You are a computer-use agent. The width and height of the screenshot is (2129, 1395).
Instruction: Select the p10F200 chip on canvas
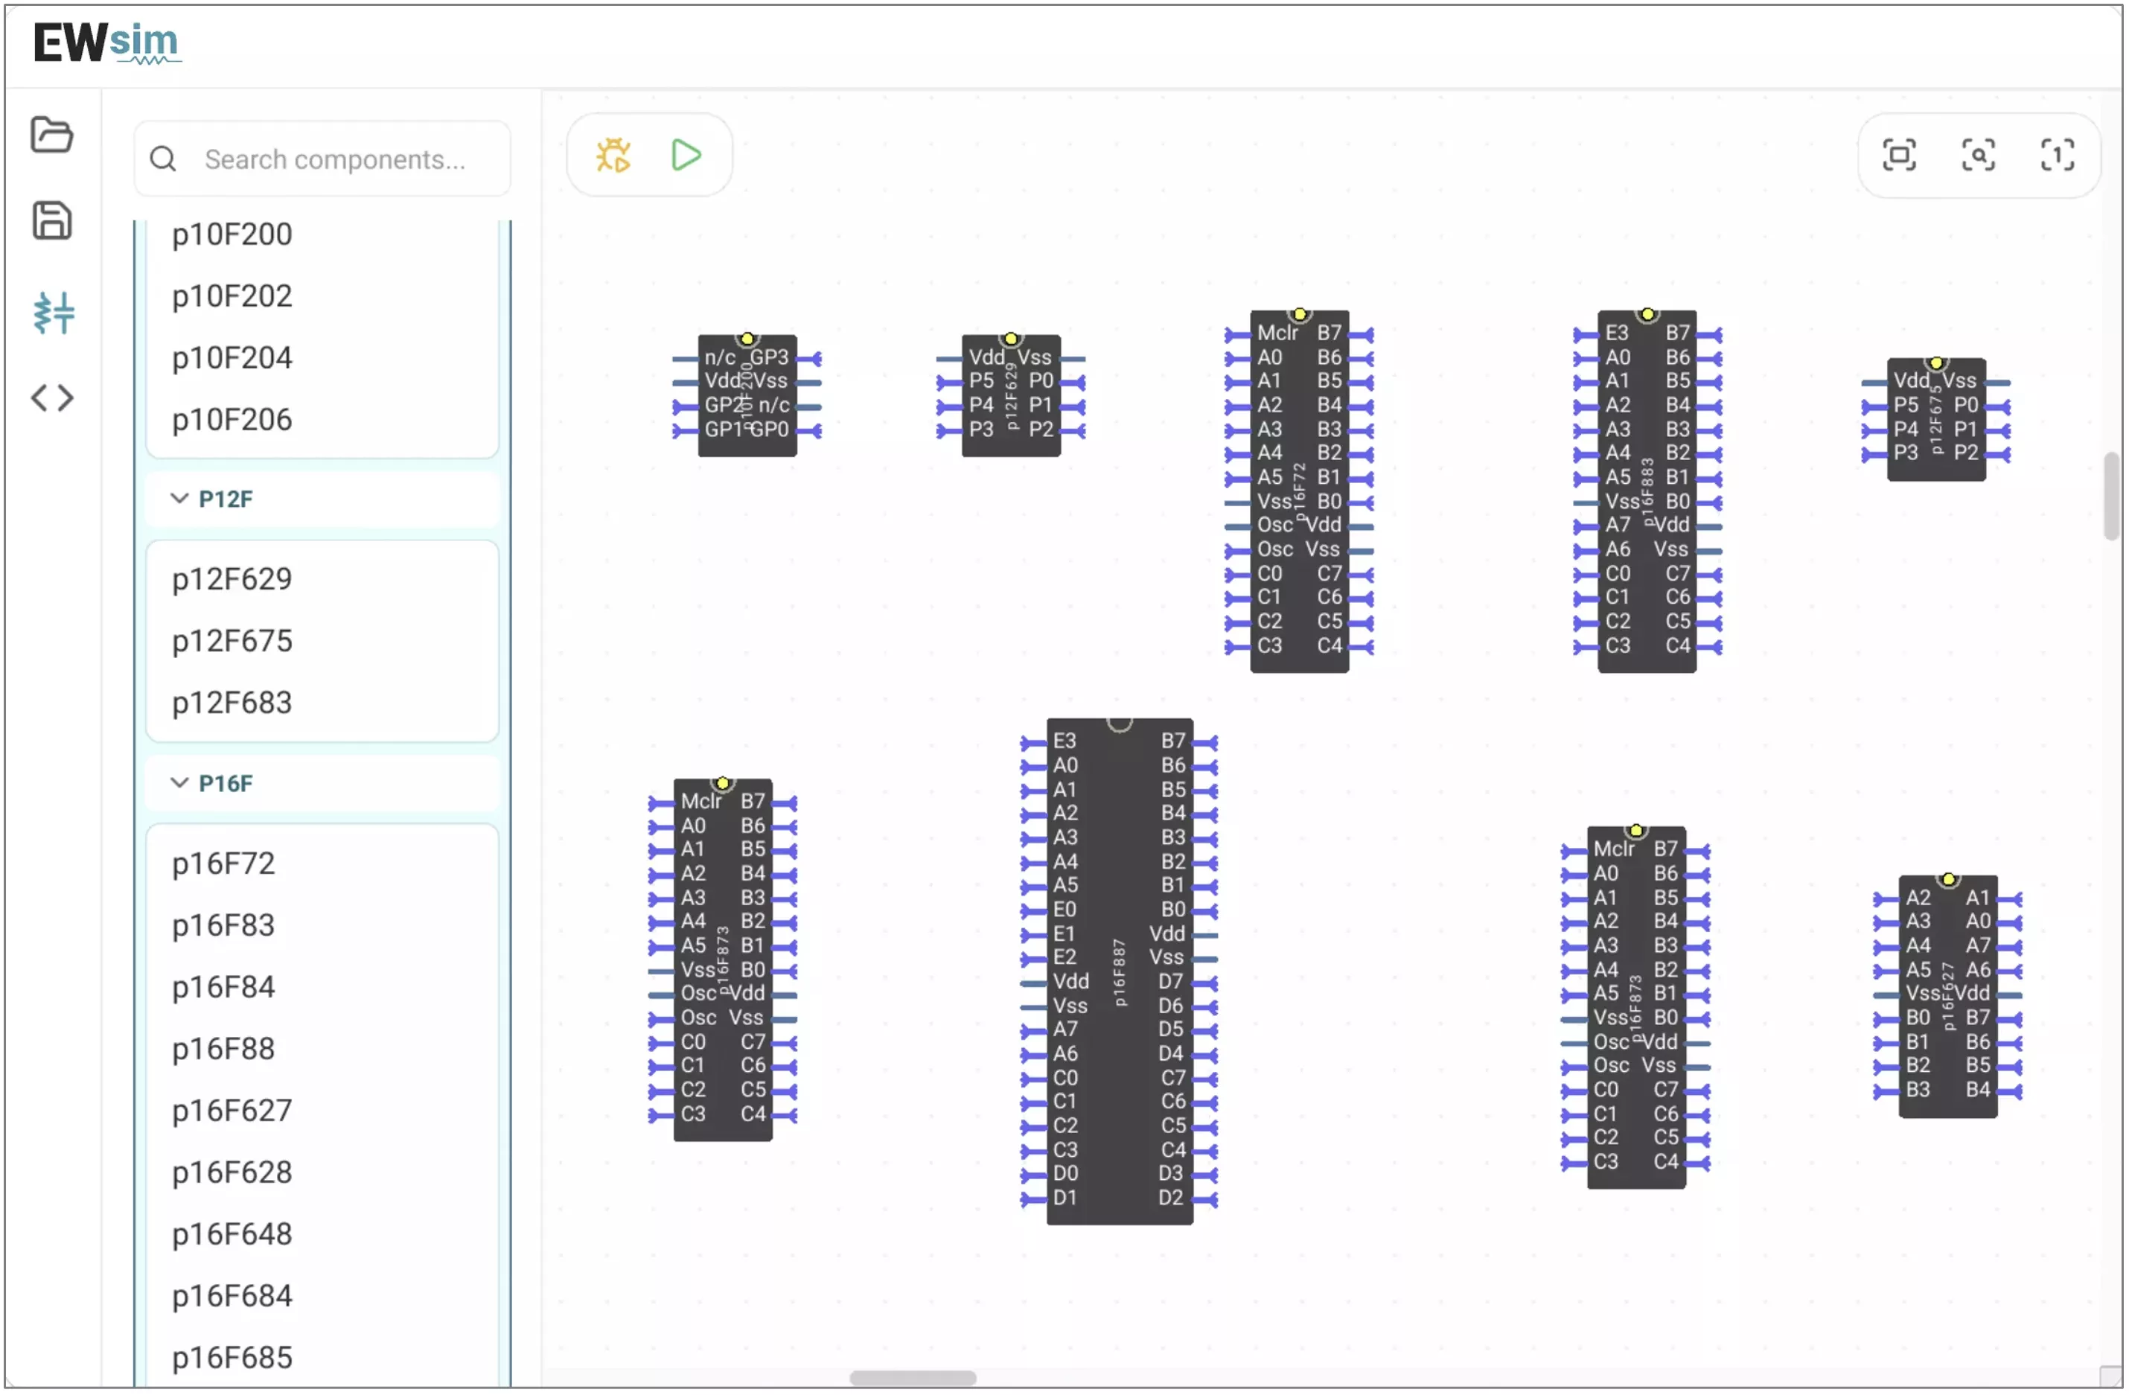(747, 395)
